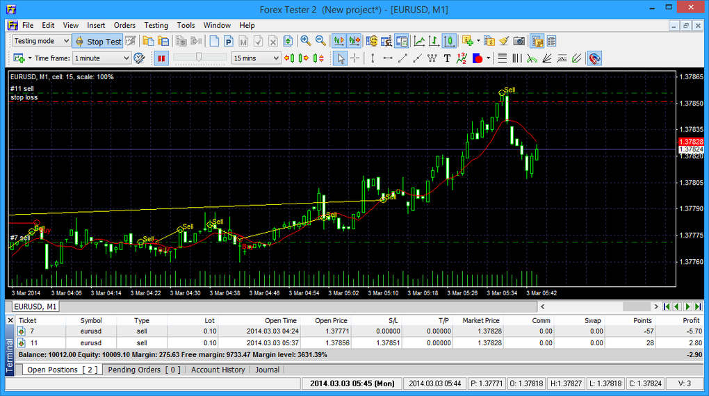Pause the test with red pause button
This screenshot has width=709, height=396.
tap(161, 58)
